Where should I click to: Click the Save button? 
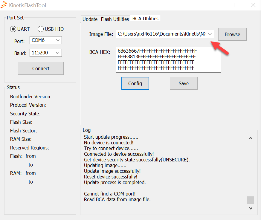(184, 83)
